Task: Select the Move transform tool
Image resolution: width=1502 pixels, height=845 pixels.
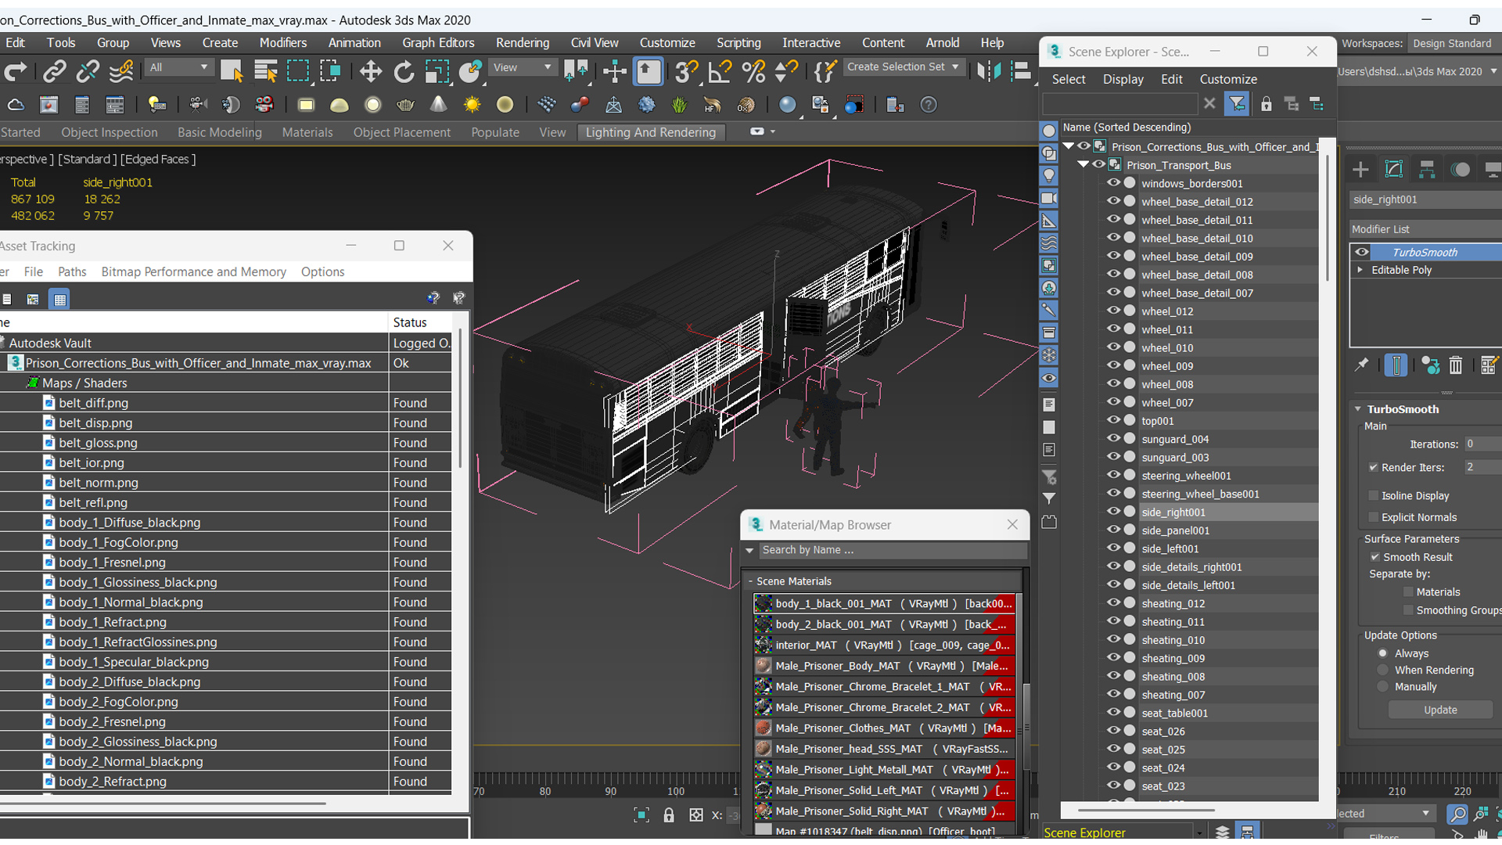Action: 370,72
